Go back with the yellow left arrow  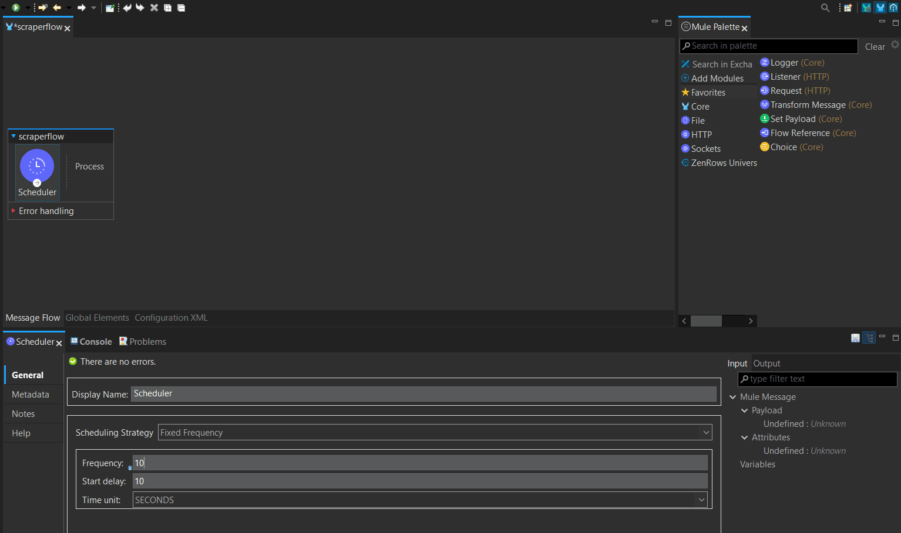pos(57,8)
